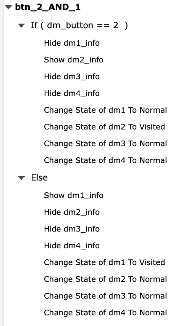Select Change State of dm3 To Normal in If branch
Viewport: 194px width, 326px height.
click(105, 144)
